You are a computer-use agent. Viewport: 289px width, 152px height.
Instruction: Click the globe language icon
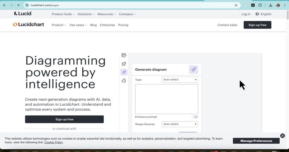257,14
